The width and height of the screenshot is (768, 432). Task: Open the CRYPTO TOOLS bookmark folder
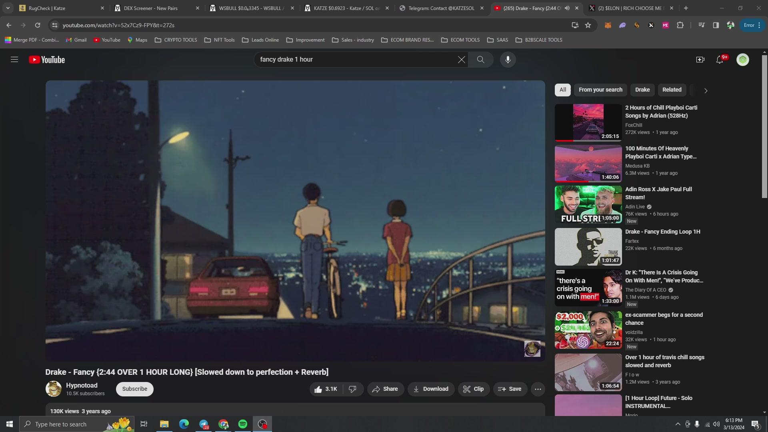point(176,40)
